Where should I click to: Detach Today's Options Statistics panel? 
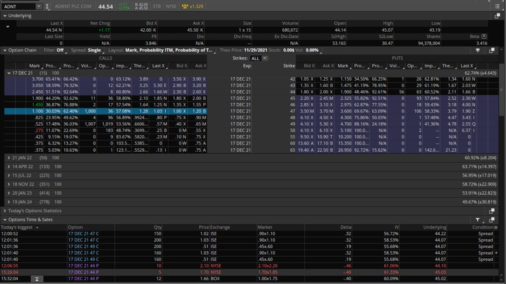(x=492, y=211)
